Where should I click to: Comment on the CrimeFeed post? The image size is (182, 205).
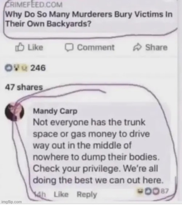click(x=90, y=47)
